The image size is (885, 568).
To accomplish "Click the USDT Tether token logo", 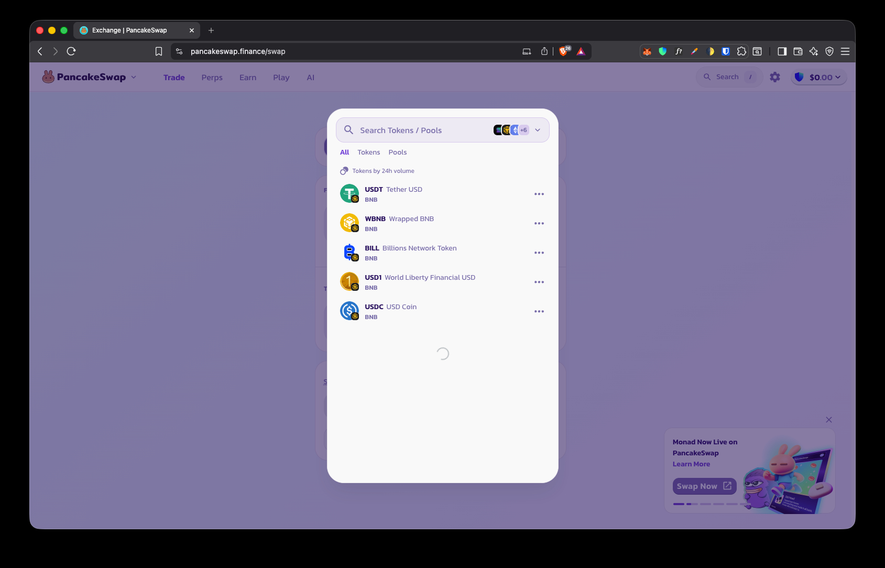I will point(349,193).
